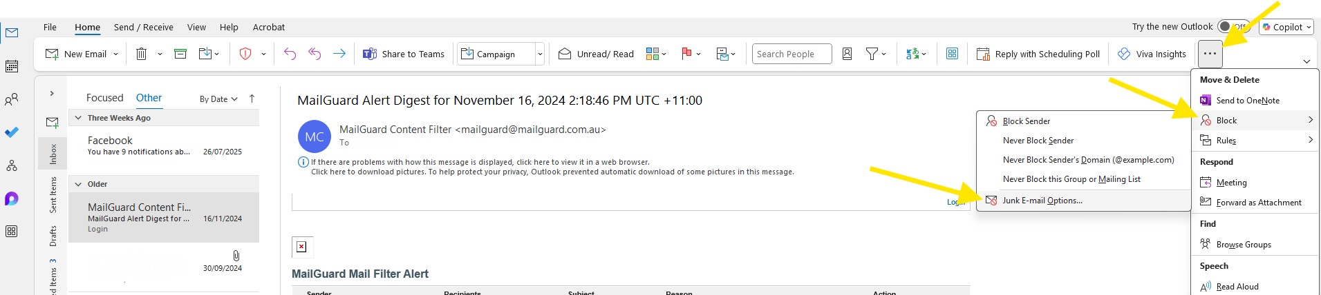Expand the folder pane chevron
The height and width of the screenshot is (295, 1321).
[52, 93]
